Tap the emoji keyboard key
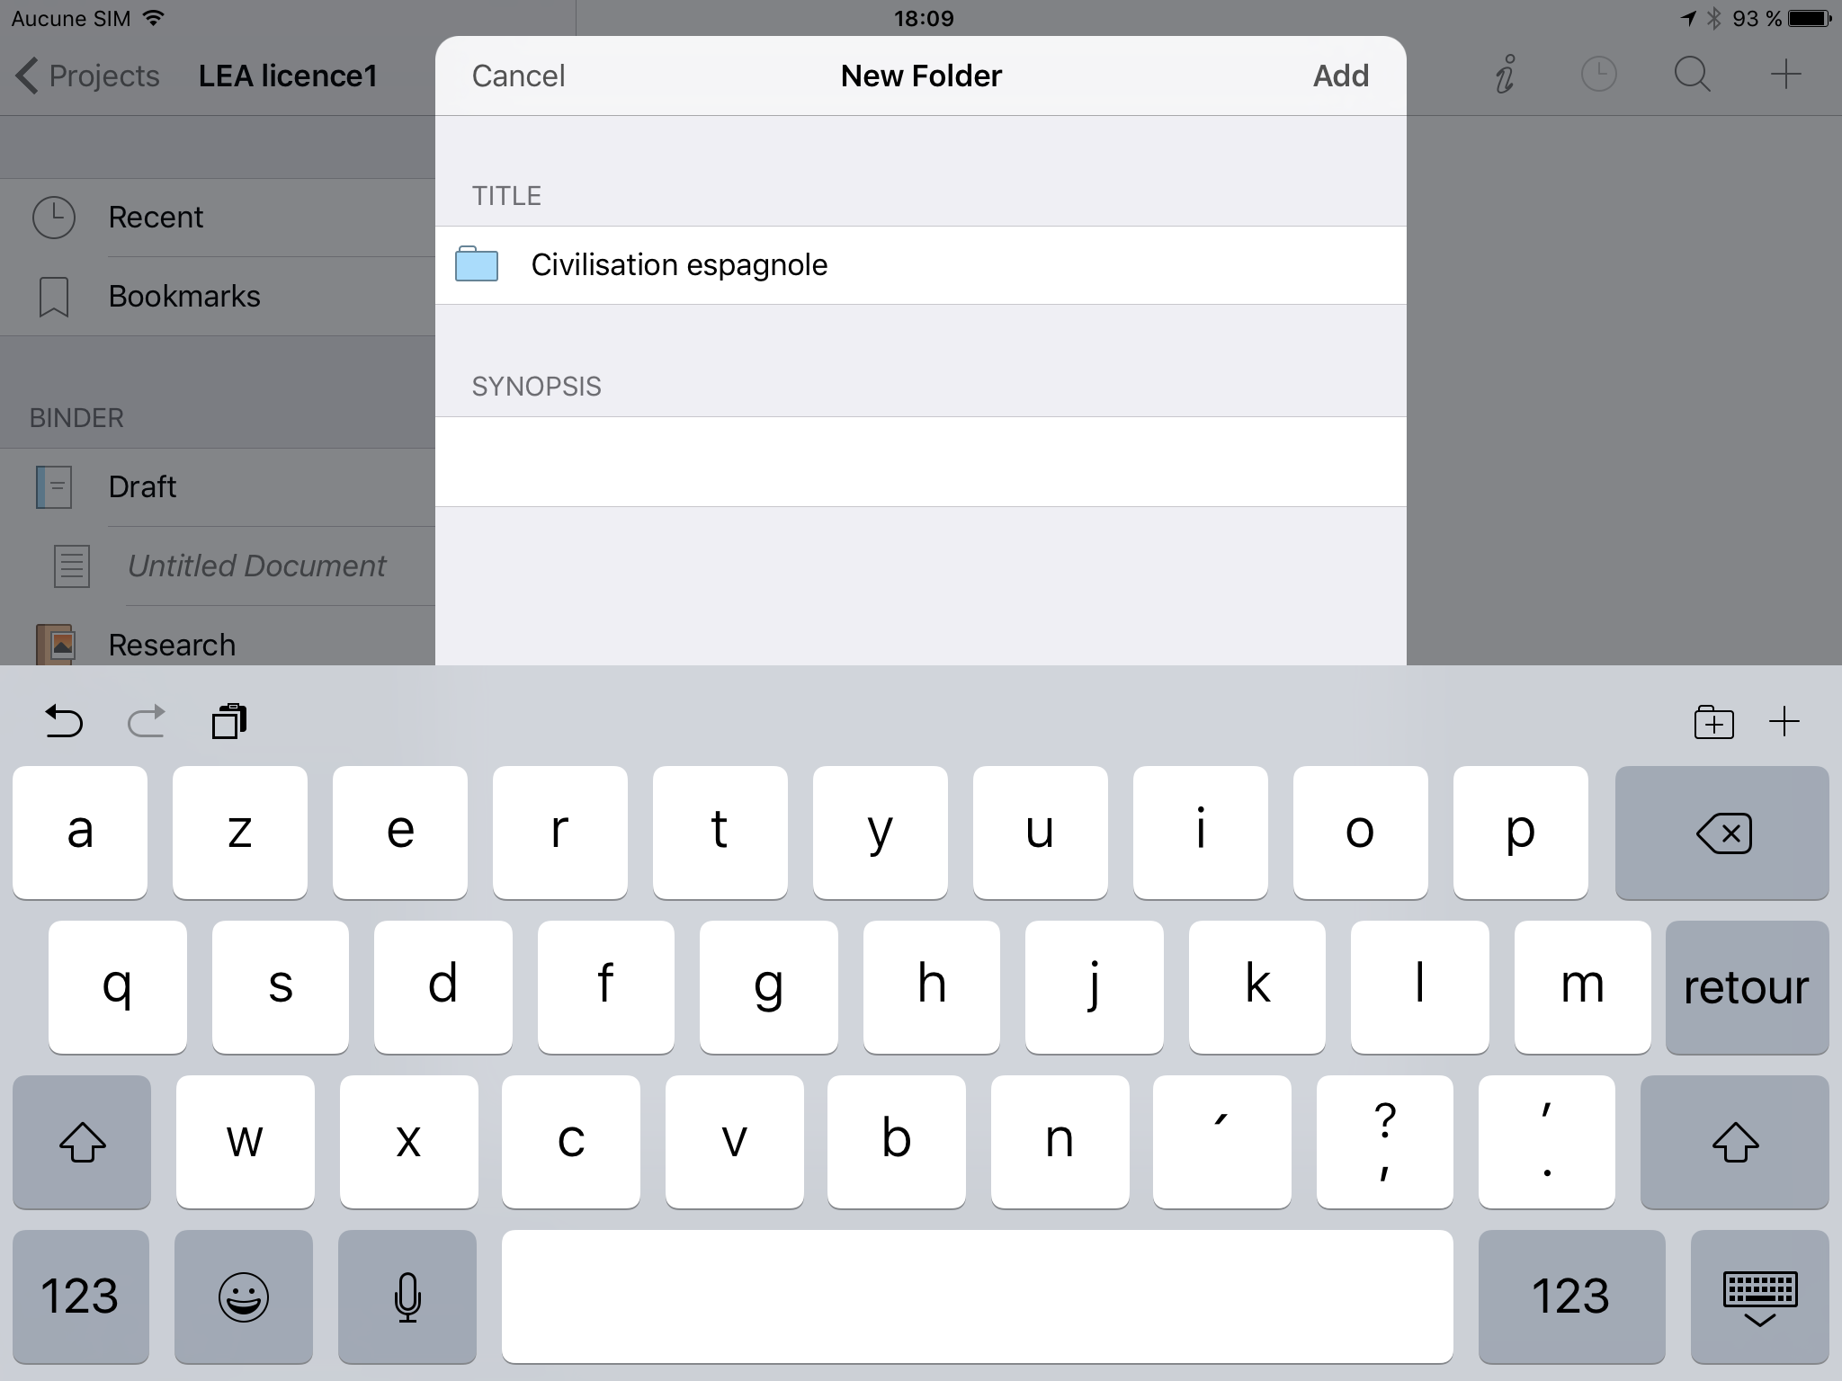Image resolution: width=1842 pixels, height=1381 pixels. (243, 1296)
